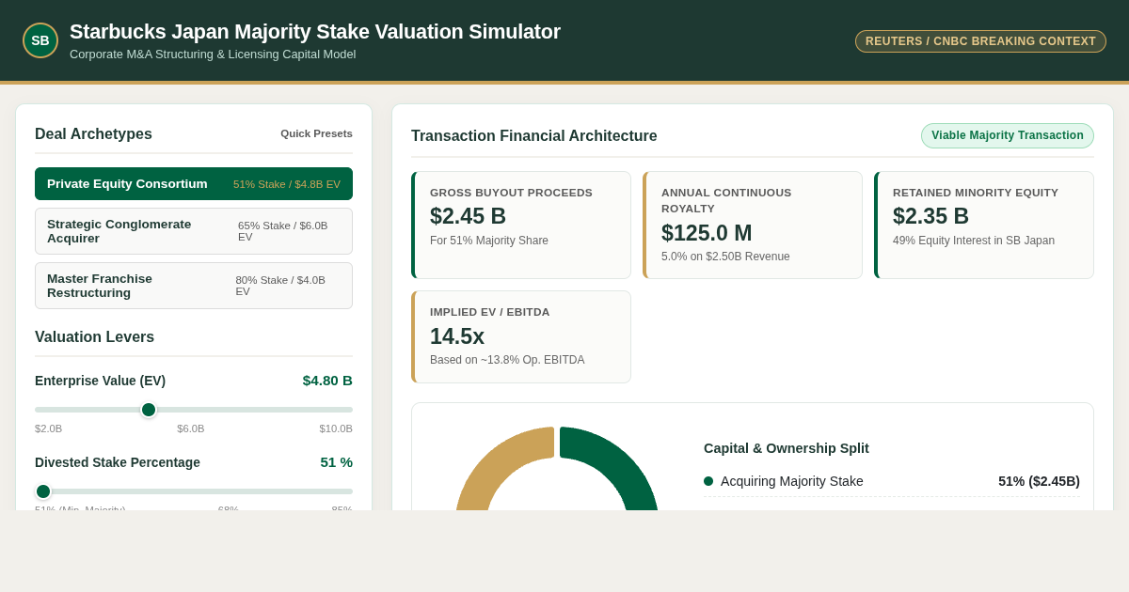Click the 51 % divested stake value
Image resolution: width=1129 pixels, height=592 pixels.
pos(336,462)
